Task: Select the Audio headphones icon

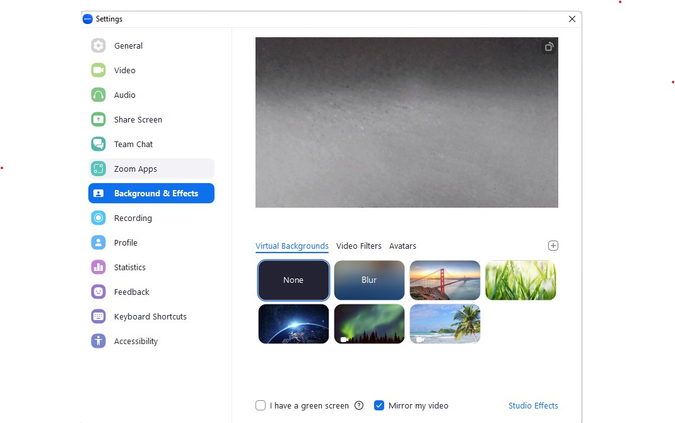Action: (98, 95)
